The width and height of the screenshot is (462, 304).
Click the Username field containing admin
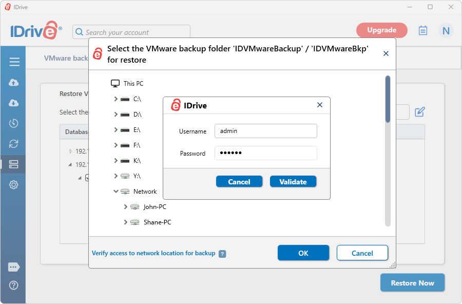click(266, 131)
